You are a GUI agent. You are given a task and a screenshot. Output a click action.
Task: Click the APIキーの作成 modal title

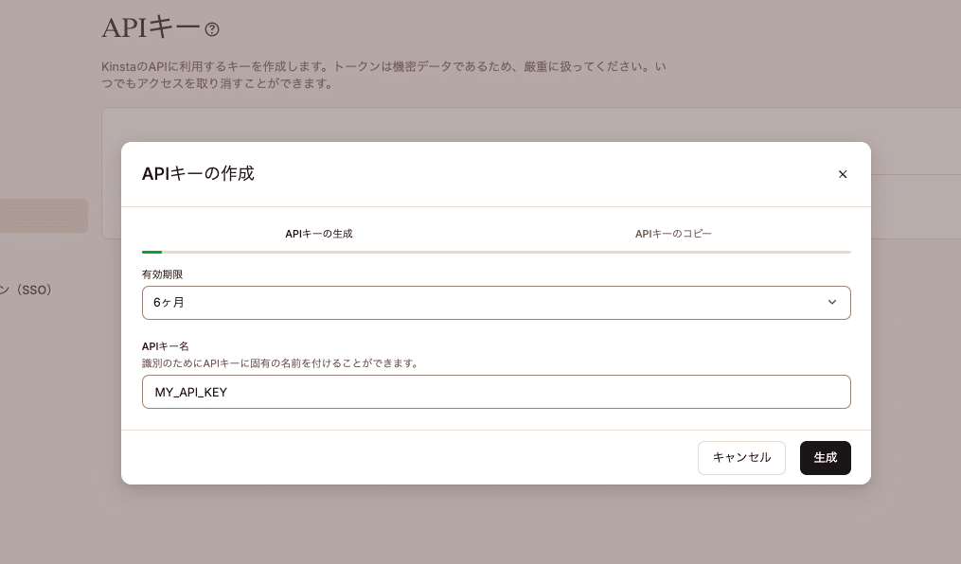tap(198, 174)
